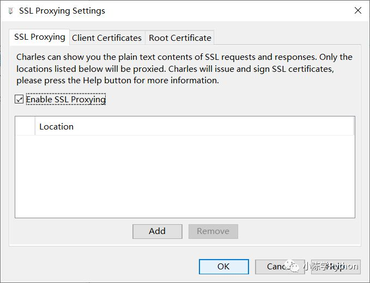Click the greyed-out Remove button

pos(213,231)
